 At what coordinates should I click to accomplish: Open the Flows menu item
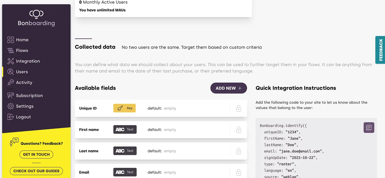click(22, 50)
